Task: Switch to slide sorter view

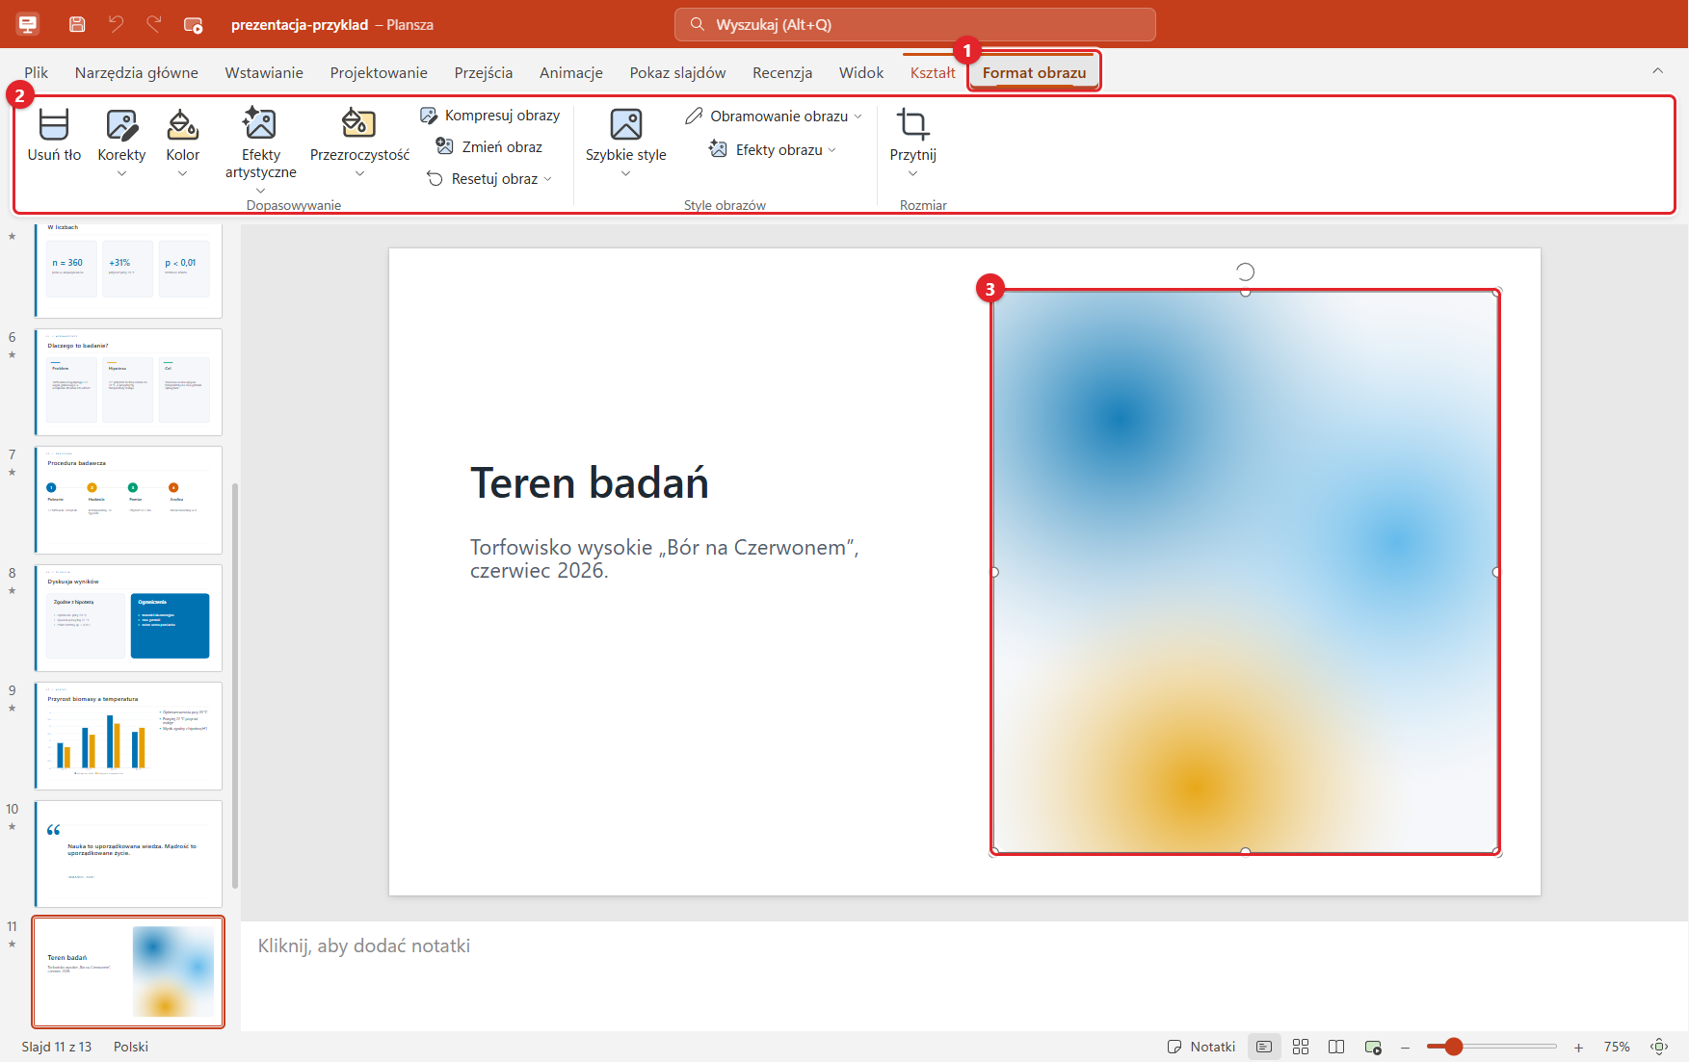Action: click(1301, 1047)
